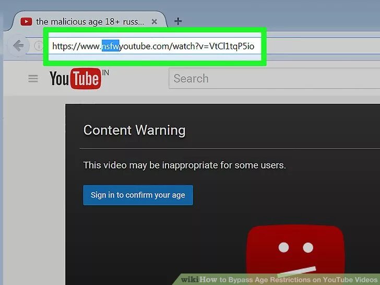Image resolution: width=380 pixels, height=285 pixels.
Task: Click the YouTube favicon in the tab
Action: (26, 21)
